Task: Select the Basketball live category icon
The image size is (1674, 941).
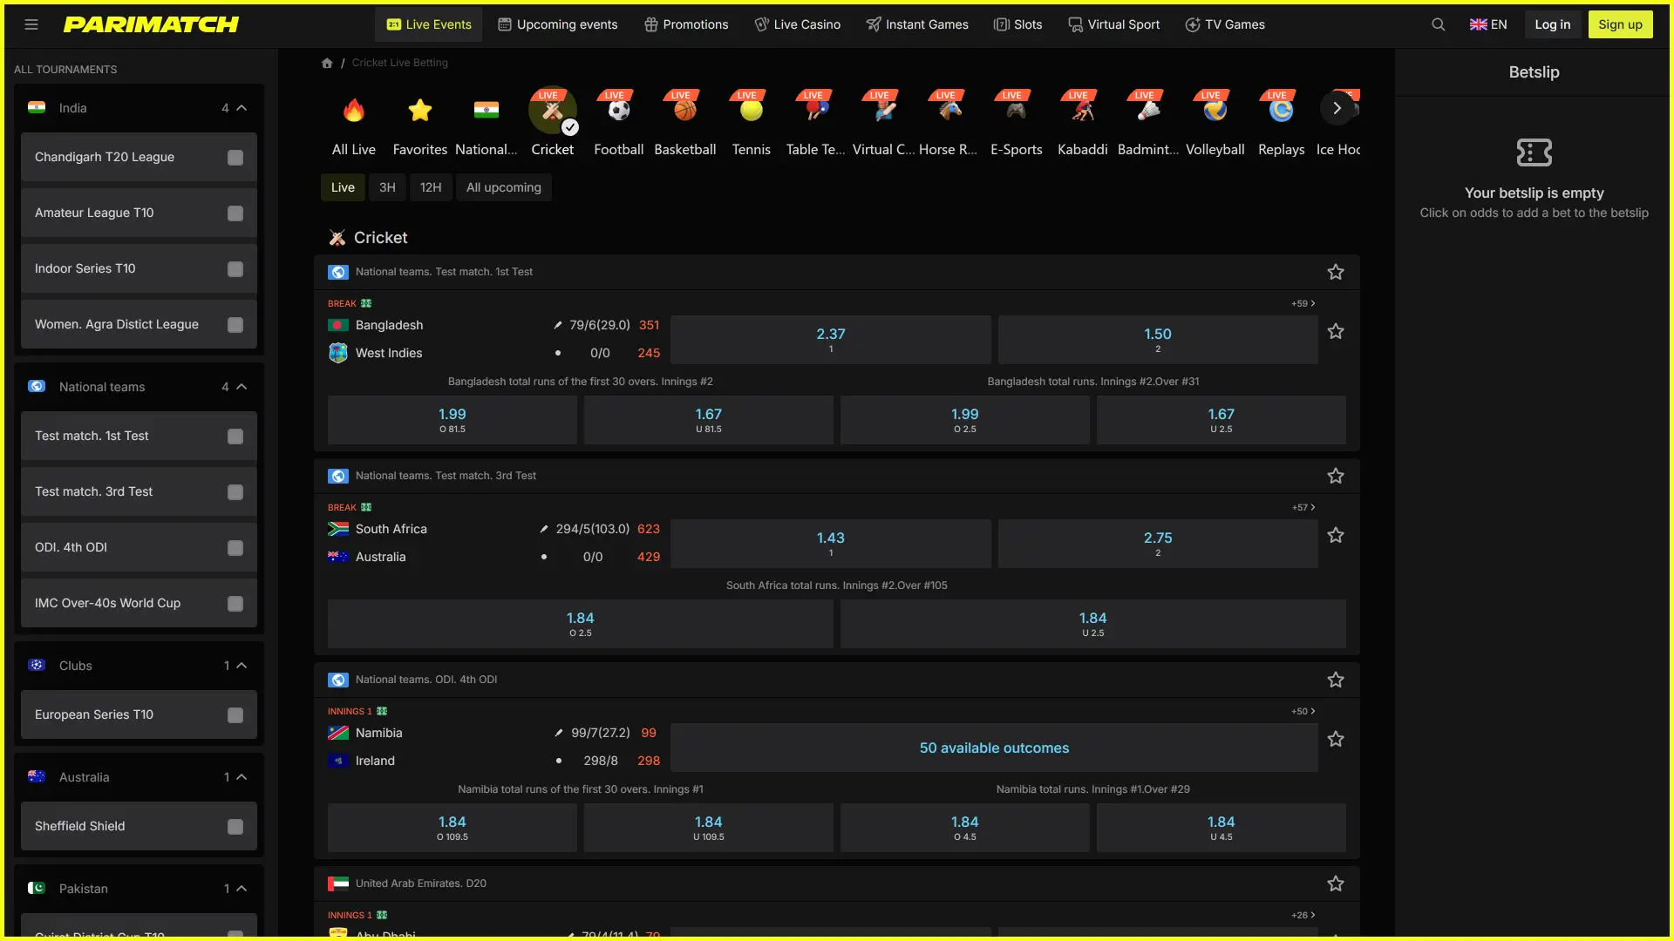Action: pyautogui.click(x=685, y=111)
